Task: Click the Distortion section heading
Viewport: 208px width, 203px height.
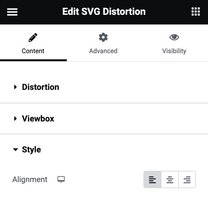Action: tap(40, 87)
